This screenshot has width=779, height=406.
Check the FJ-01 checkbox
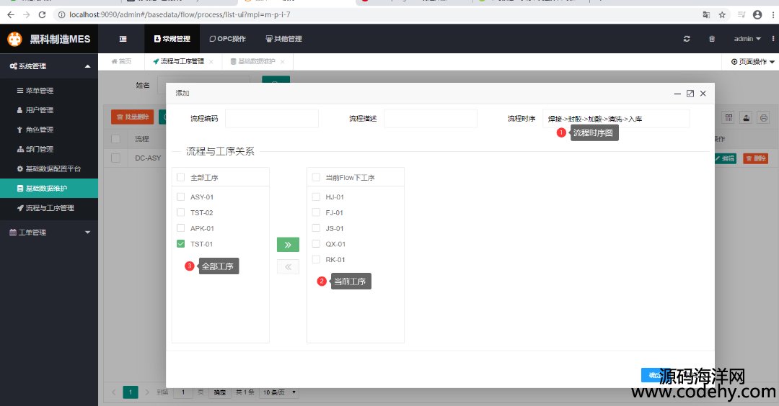coord(316,212)
